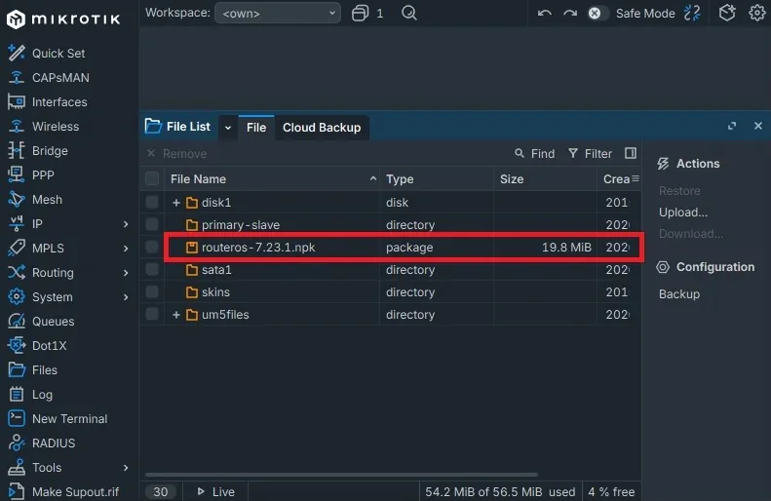The height and width of the screenshot is (501, 771).
Task: Tick the um5files row checkbox
Action: pos(152,314)
